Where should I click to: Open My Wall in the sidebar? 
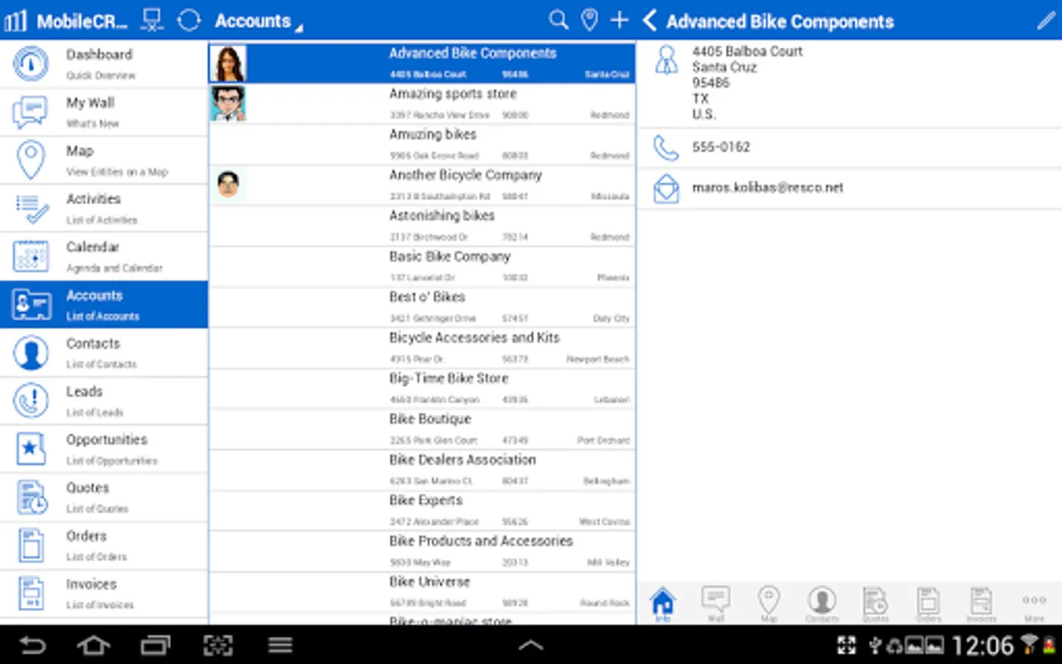click(104, 112)
